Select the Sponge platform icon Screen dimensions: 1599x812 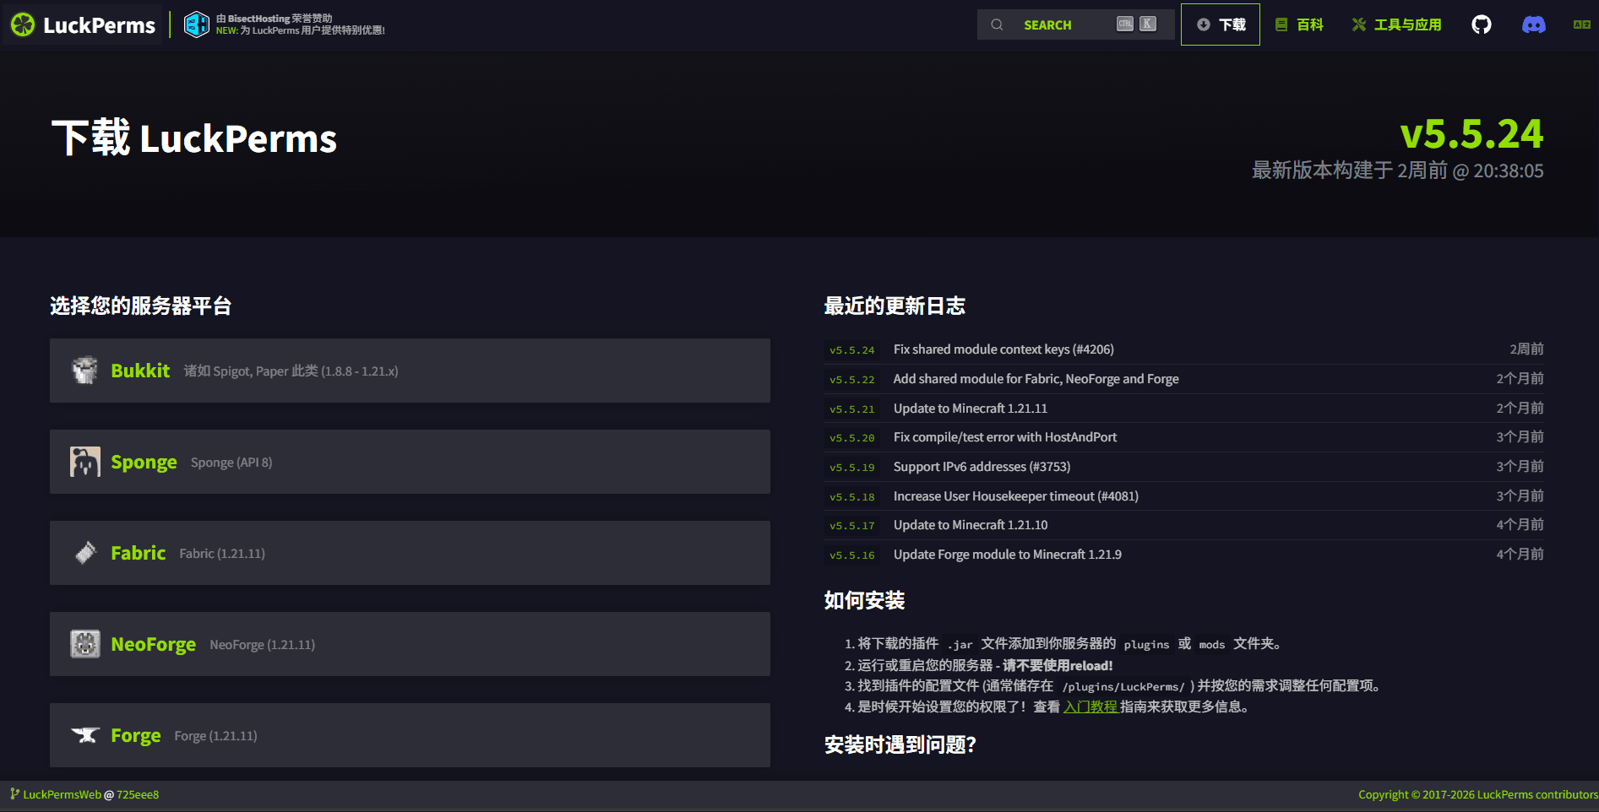pyautogui.click(x=84, y=462)
